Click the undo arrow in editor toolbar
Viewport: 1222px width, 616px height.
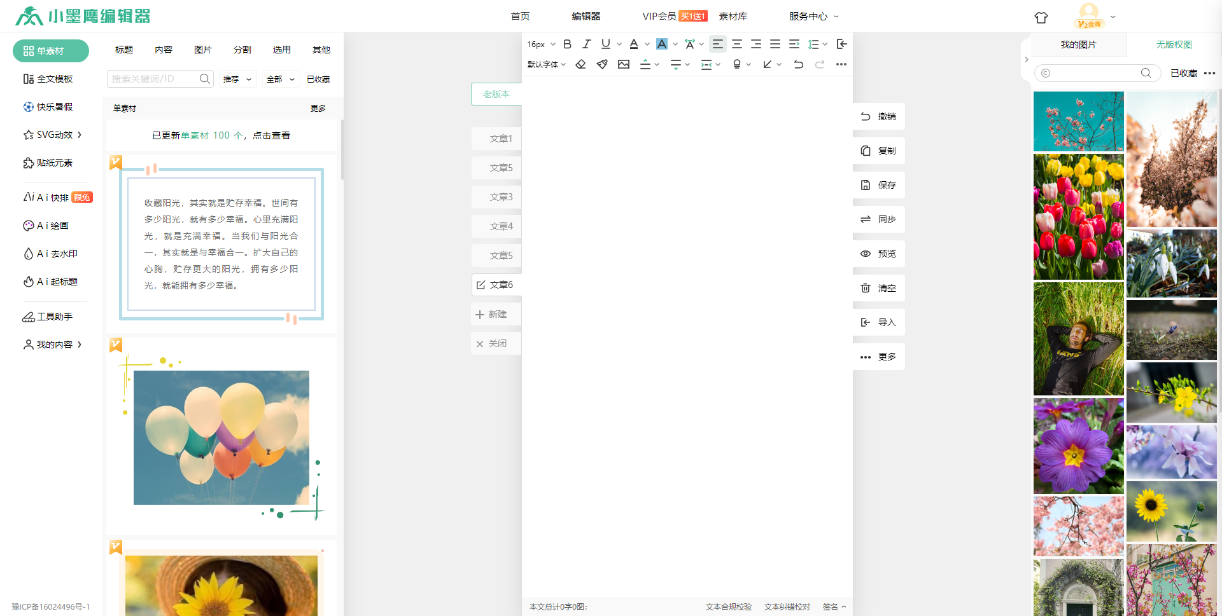[x=798, y=64]
